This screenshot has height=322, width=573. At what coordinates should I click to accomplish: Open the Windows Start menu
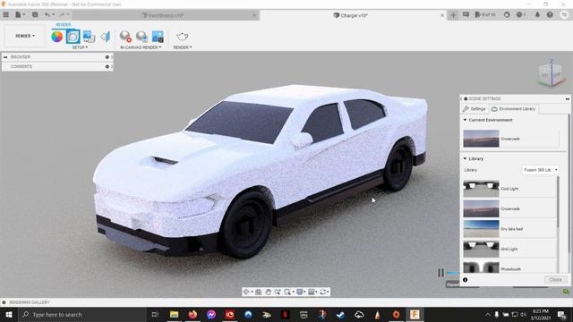[x=9, y=314]
